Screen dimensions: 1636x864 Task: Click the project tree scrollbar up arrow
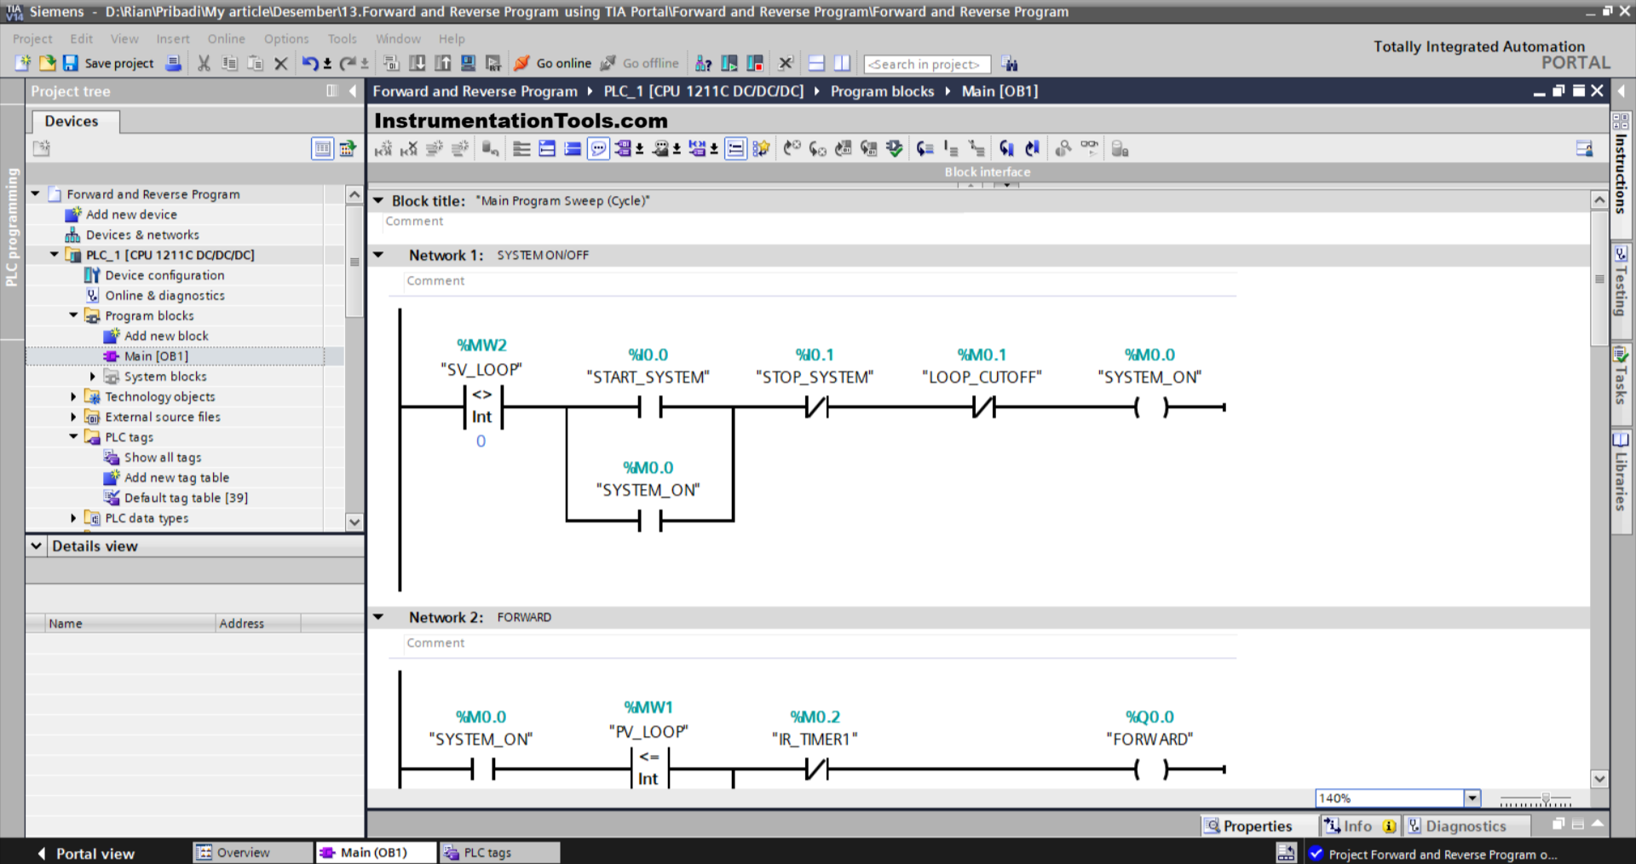click(x=354, y=195)
